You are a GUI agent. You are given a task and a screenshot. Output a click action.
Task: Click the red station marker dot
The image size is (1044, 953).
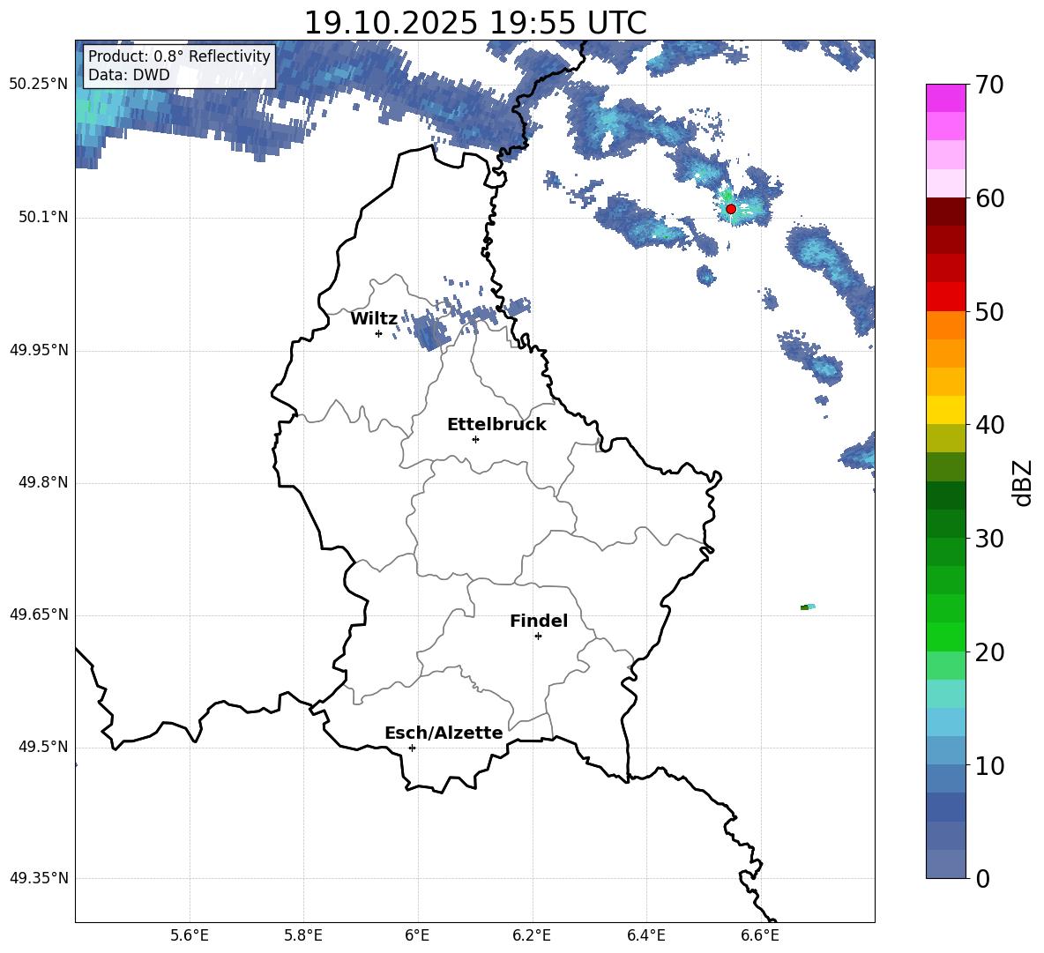730,209
